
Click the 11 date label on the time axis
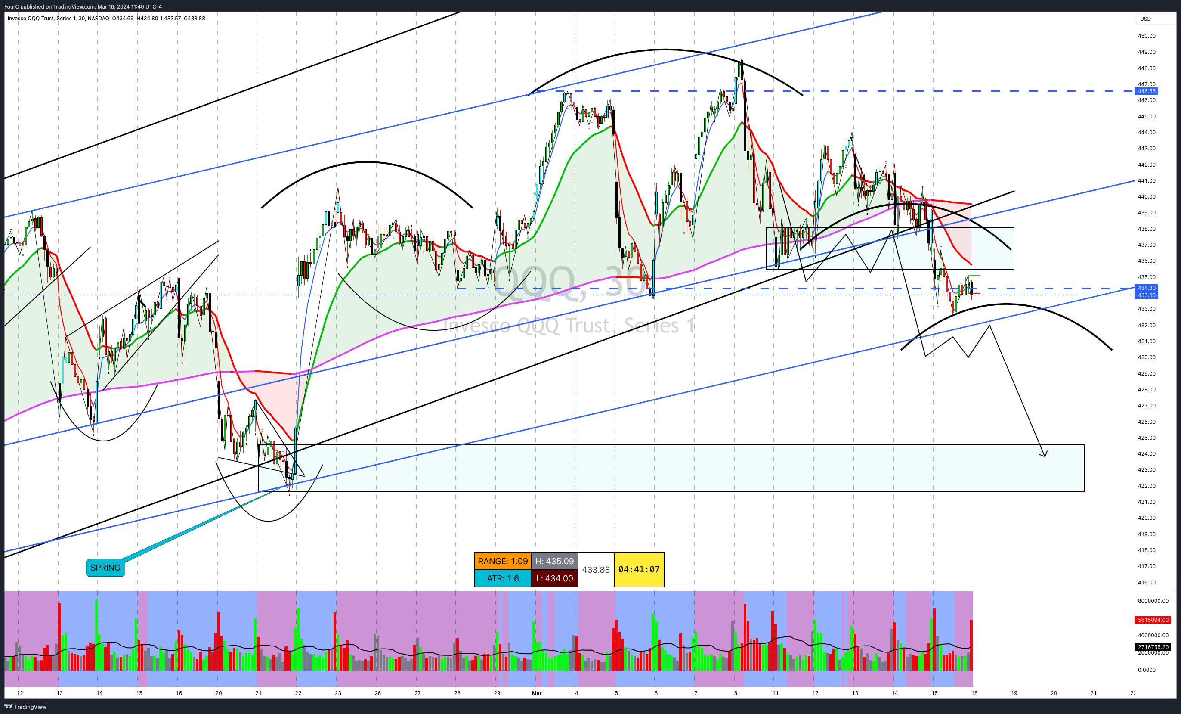pyautogui.click(x=776, y=693)
